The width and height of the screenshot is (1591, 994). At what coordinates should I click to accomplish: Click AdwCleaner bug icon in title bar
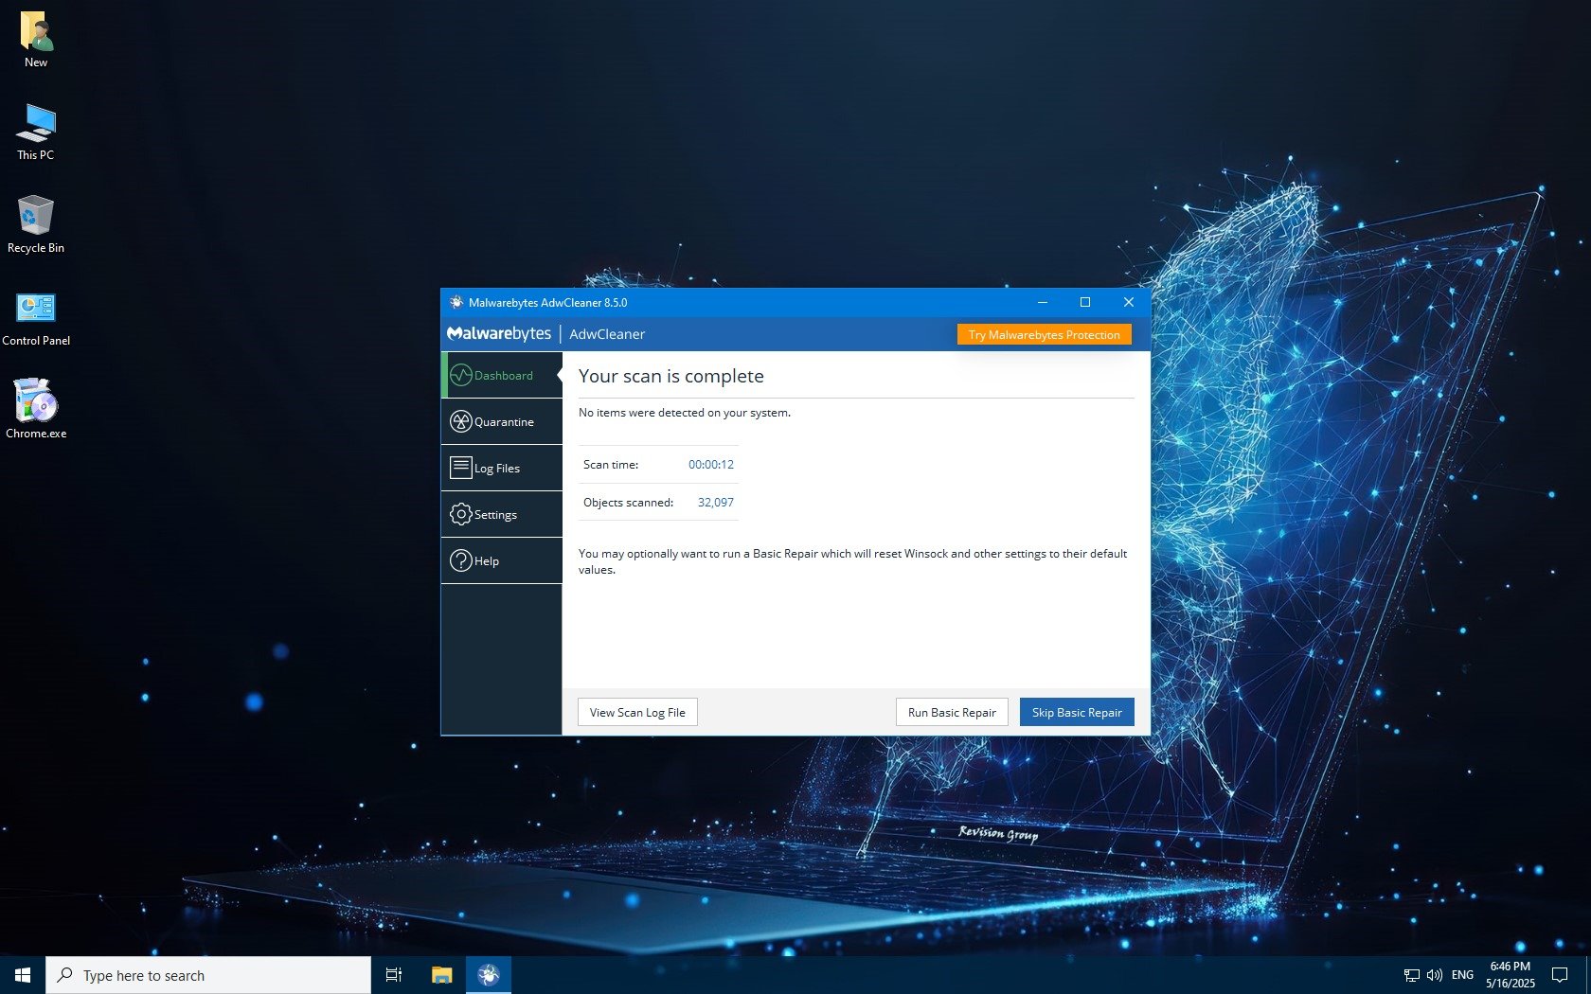tap(456, 302)
